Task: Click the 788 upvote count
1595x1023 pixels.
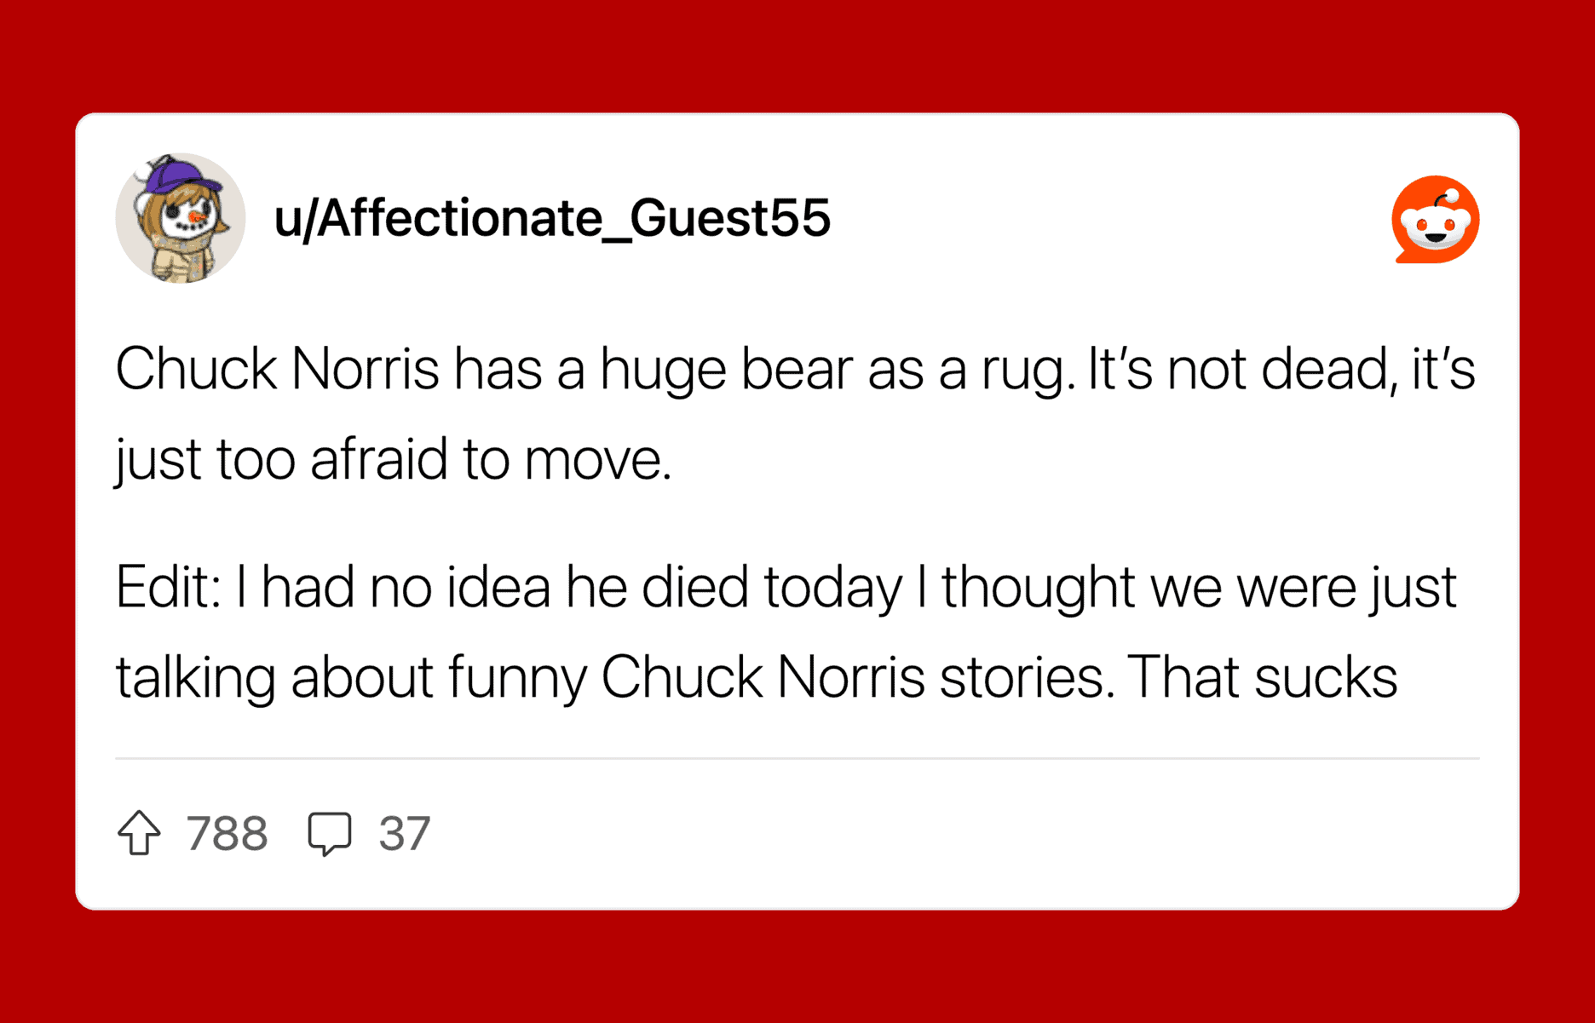Action: [x=227, y=833]
